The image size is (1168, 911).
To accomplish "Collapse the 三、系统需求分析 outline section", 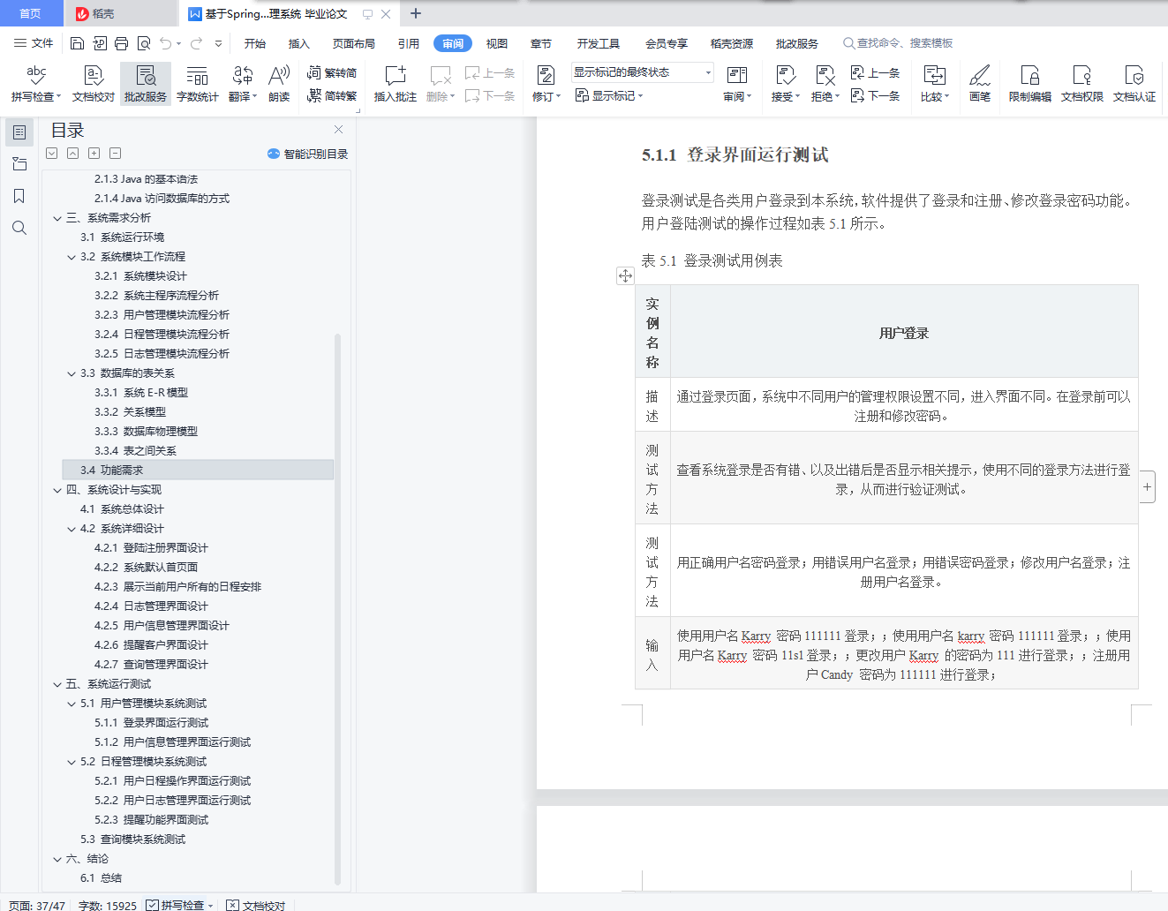I will pyautogui.click(x=57, y=218).
